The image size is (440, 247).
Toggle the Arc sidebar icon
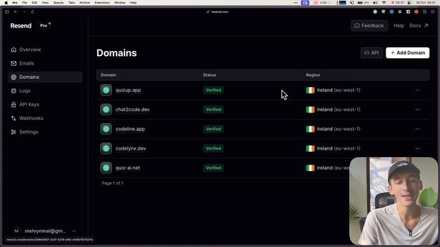[x=7, y=12]
